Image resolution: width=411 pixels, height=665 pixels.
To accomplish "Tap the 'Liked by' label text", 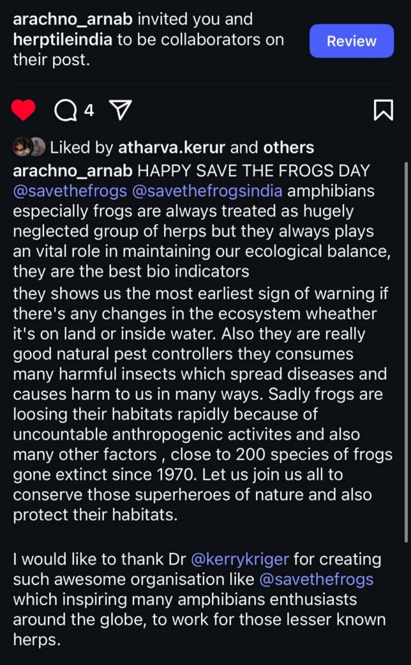I will click(x=81, y=147).
